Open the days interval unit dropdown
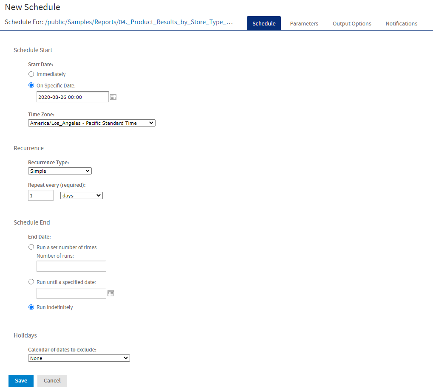Viewport: 433px width, 388px height. click(x=82, y=196)
